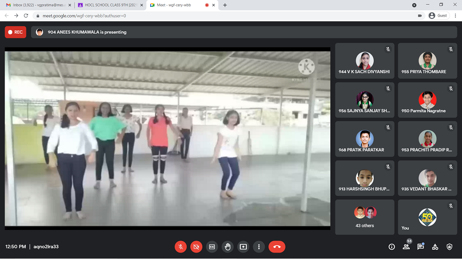
Task: Select the 968 PRATIK PARATKAR participant tile
Action: click(x=365, y=139)
